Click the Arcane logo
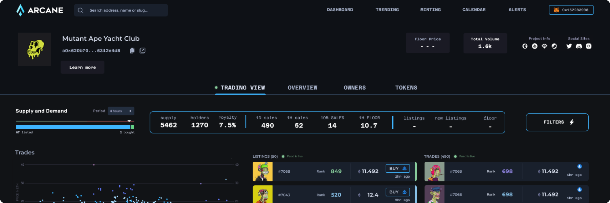 coord(40,10)
